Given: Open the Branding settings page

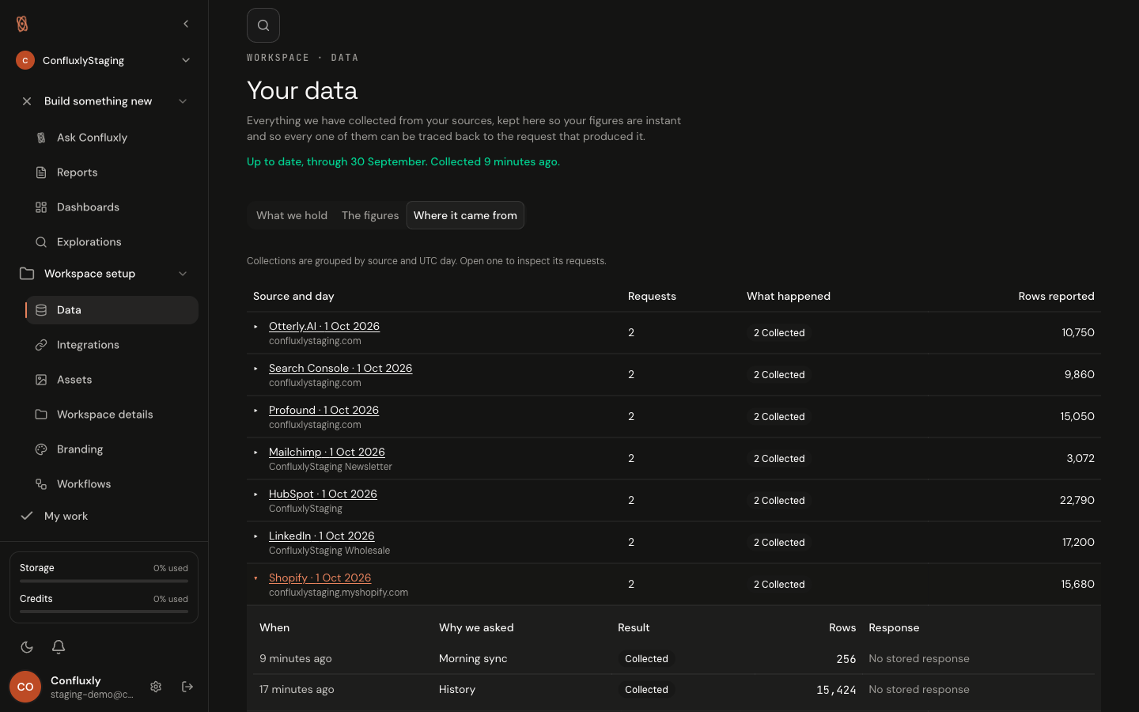Looking at the screenshot, I should [x=112, y=449].
